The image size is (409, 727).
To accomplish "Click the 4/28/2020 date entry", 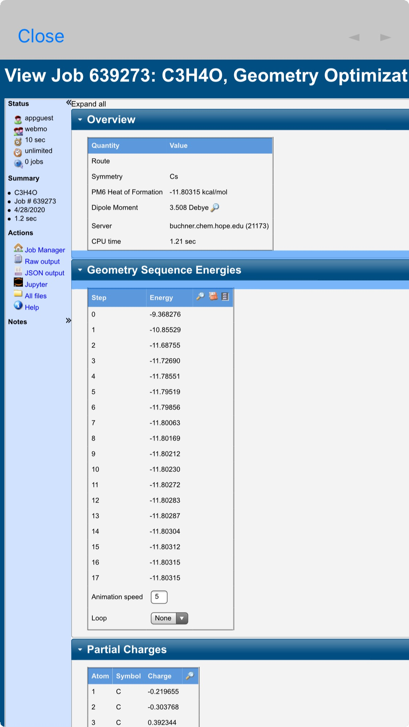I will pos(30,210).
